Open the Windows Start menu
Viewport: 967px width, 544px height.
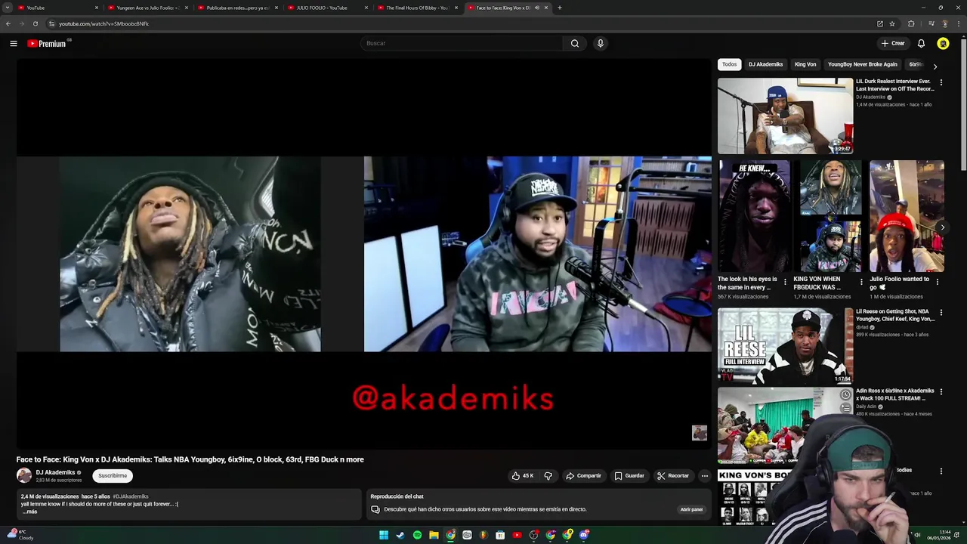click(x=384, y=535)
